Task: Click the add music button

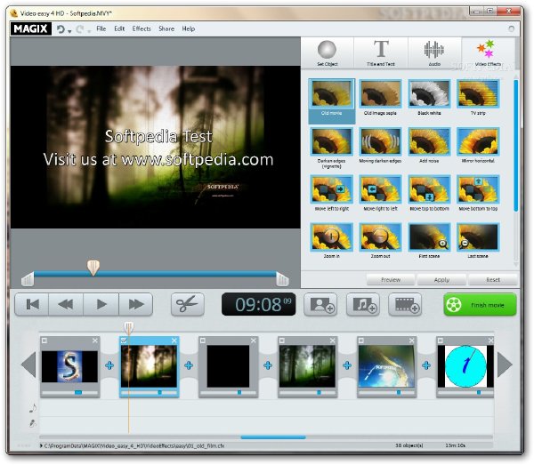Action: coord(363,304)
